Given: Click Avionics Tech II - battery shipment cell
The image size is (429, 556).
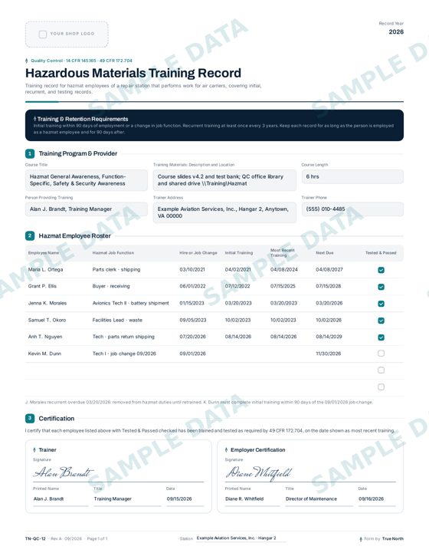Looking at the screenshot, I should (x=130, y=303).
